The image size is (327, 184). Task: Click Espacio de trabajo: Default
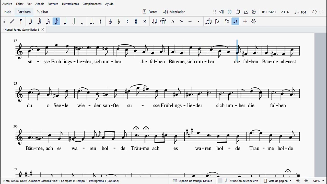pos(193,181)
